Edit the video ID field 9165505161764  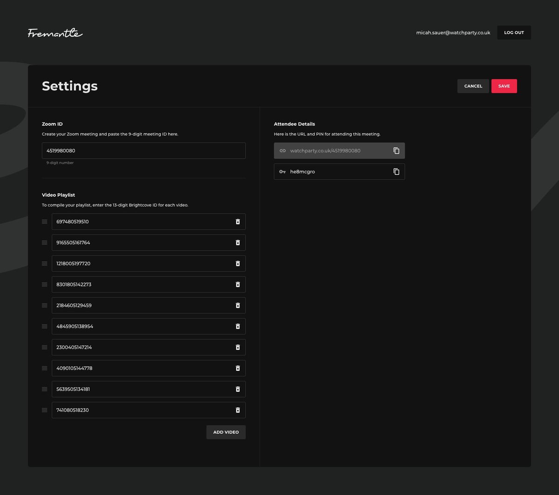click(x=149, y=243)
